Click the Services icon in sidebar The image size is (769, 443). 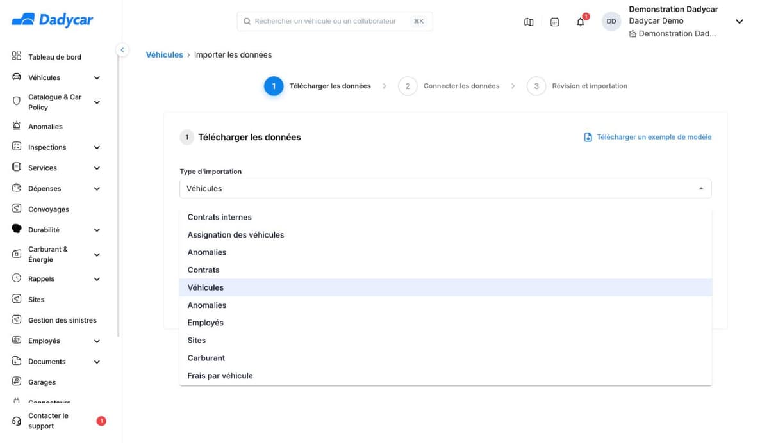click(x=17, y=167)
